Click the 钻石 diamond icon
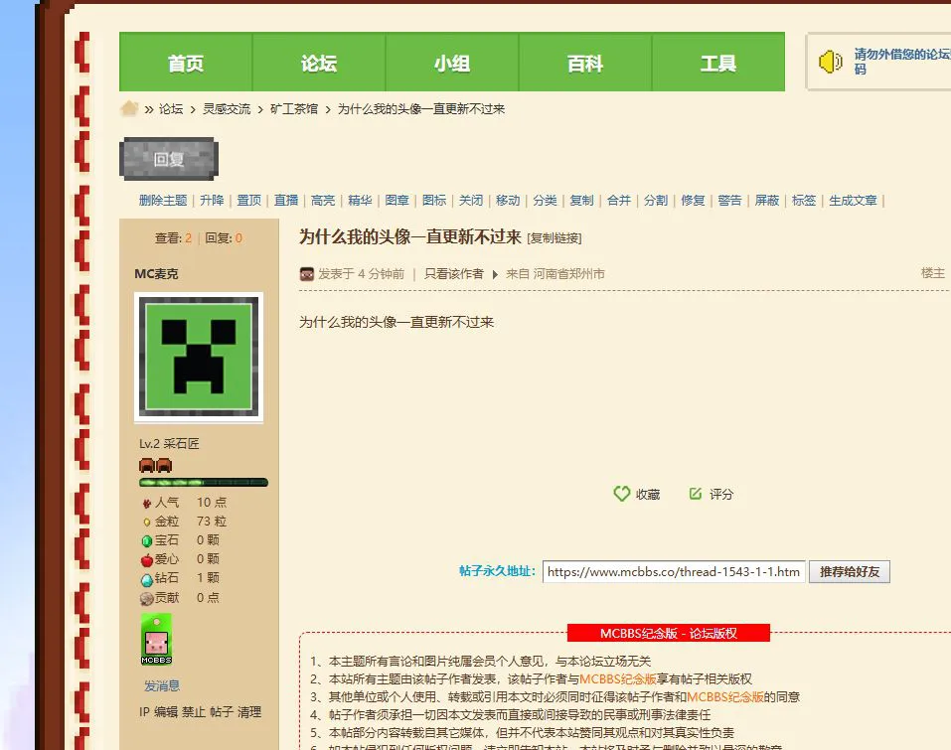The width and height of the screenshot is (951, 750). tap(146, 579)
